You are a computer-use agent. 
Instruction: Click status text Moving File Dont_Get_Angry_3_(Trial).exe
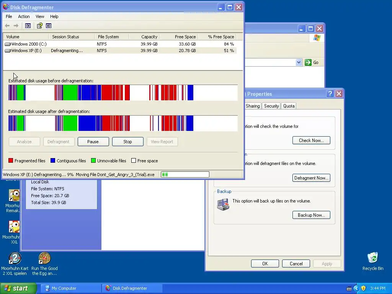point(115,175)
